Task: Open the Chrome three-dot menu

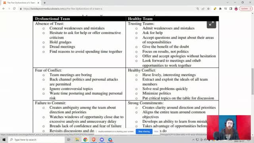Action: (250, 9)
